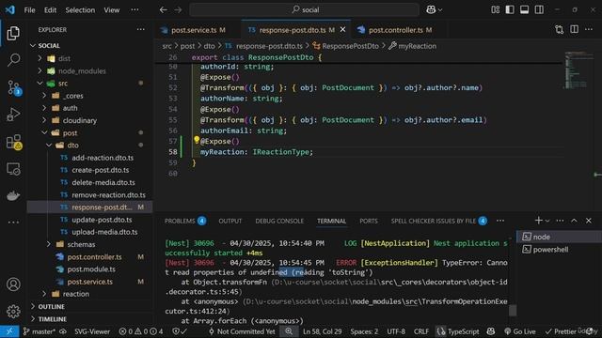
Task: Open the Explorer view in activity bar
Action: coord(13,34)
